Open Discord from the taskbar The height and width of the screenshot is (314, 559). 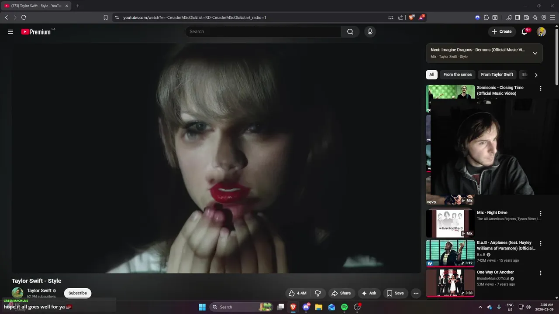point(306,307)
